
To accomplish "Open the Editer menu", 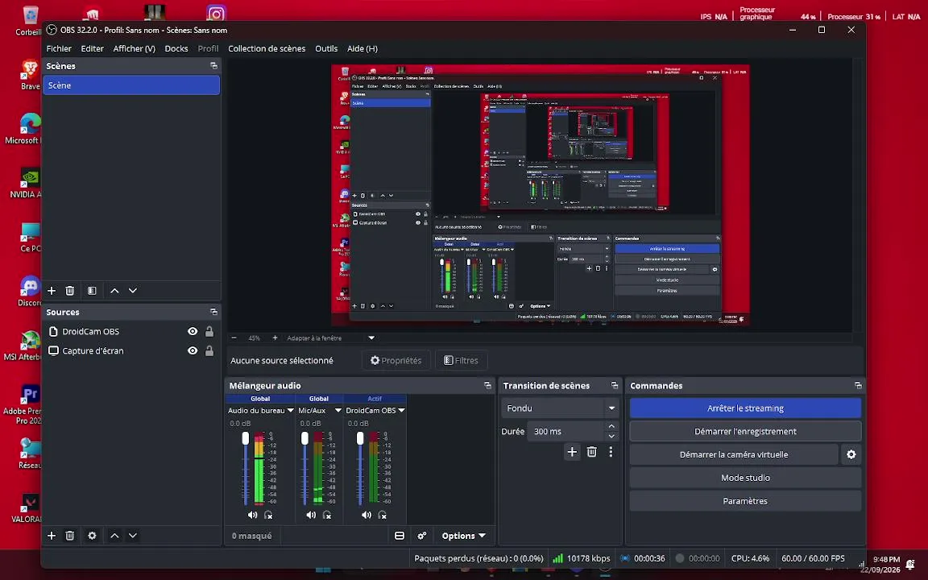I will pyautogui.click(x=93, y=48).
